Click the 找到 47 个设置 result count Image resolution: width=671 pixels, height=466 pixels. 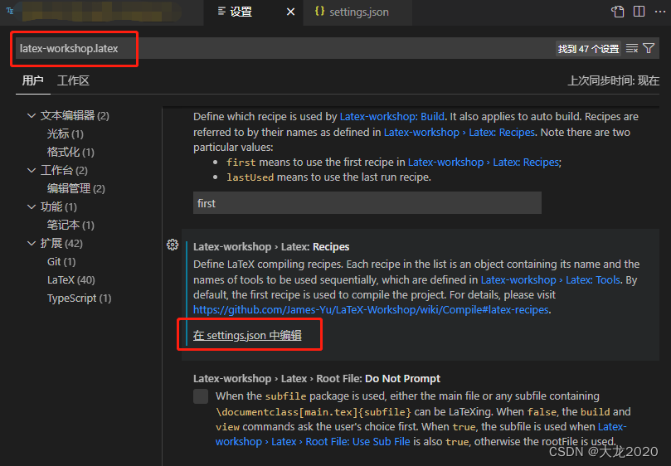click(588, 49)
